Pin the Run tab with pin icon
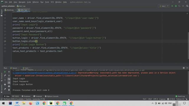189x106 pixels. pyautogui.click(x=5, y=89)
